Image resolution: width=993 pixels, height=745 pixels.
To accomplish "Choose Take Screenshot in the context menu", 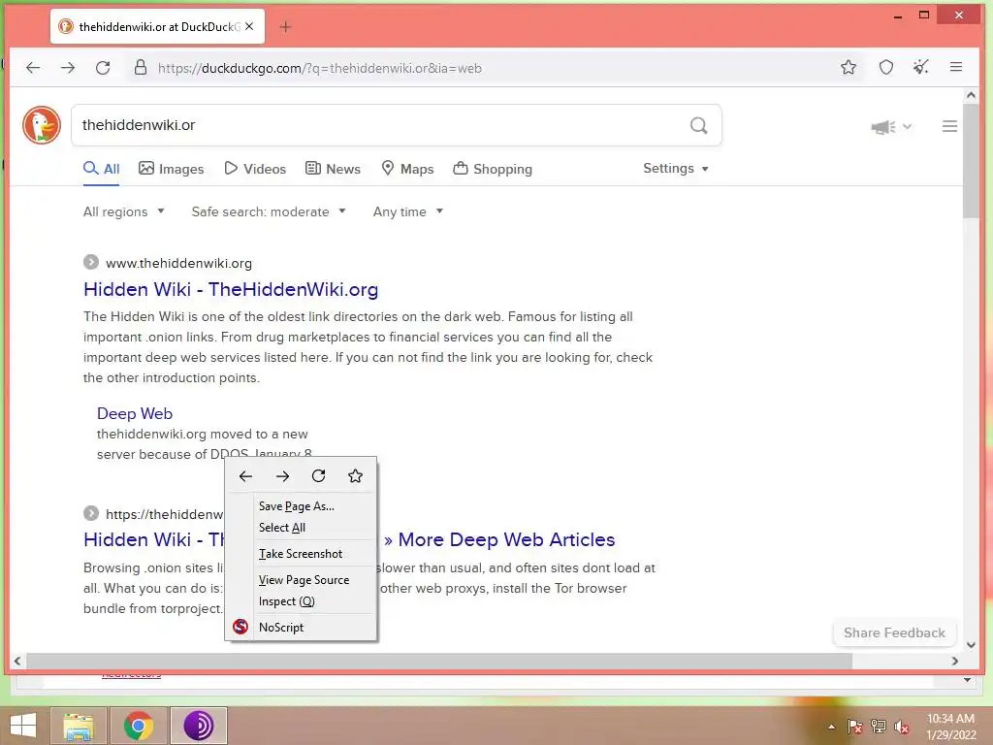I will 301,554.
